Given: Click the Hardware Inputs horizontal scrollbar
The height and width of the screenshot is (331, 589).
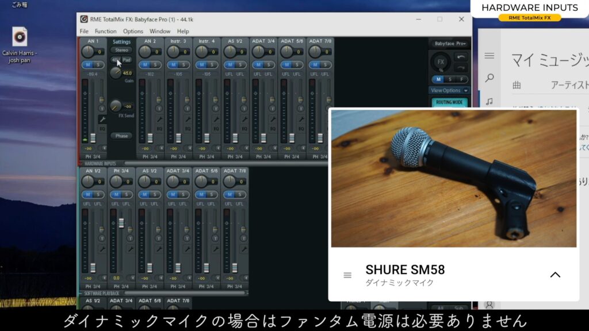Looking at the screenshot, I should (x=225, y=164).
